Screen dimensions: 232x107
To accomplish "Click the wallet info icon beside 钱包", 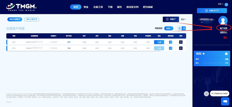I will (204, 54).
